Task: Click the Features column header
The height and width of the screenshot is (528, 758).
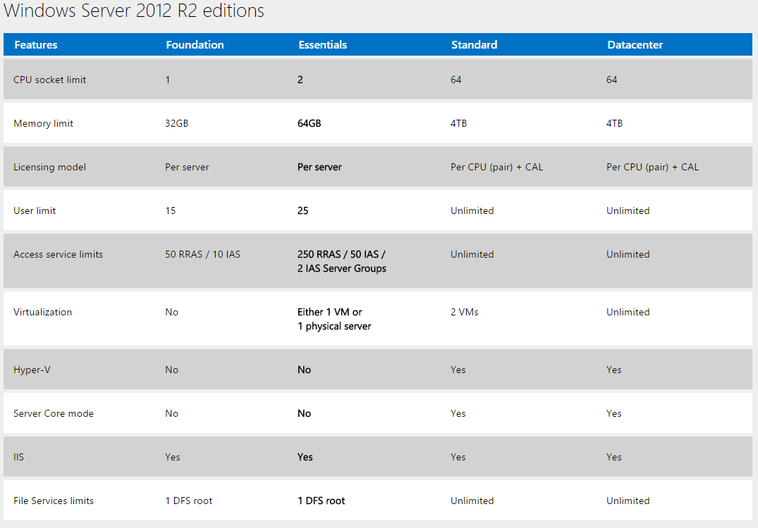Action: pyautogui.click(x=36, y=44)
